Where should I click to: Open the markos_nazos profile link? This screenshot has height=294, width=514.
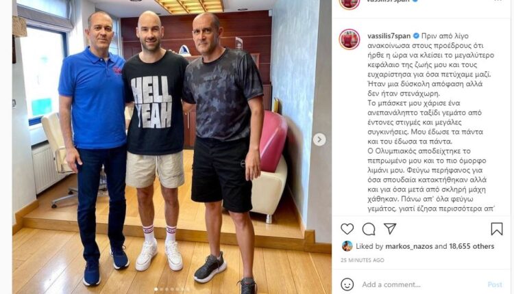(x=408, y=246)
